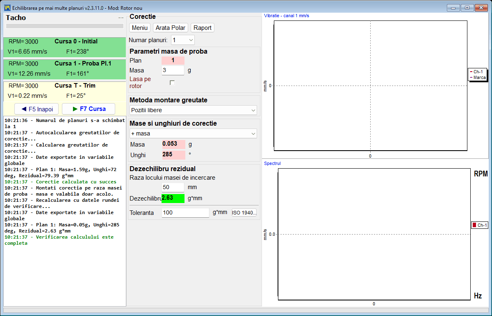
Task: Select the Cursa 0 - Initial run
Action: tap(64, 47)
